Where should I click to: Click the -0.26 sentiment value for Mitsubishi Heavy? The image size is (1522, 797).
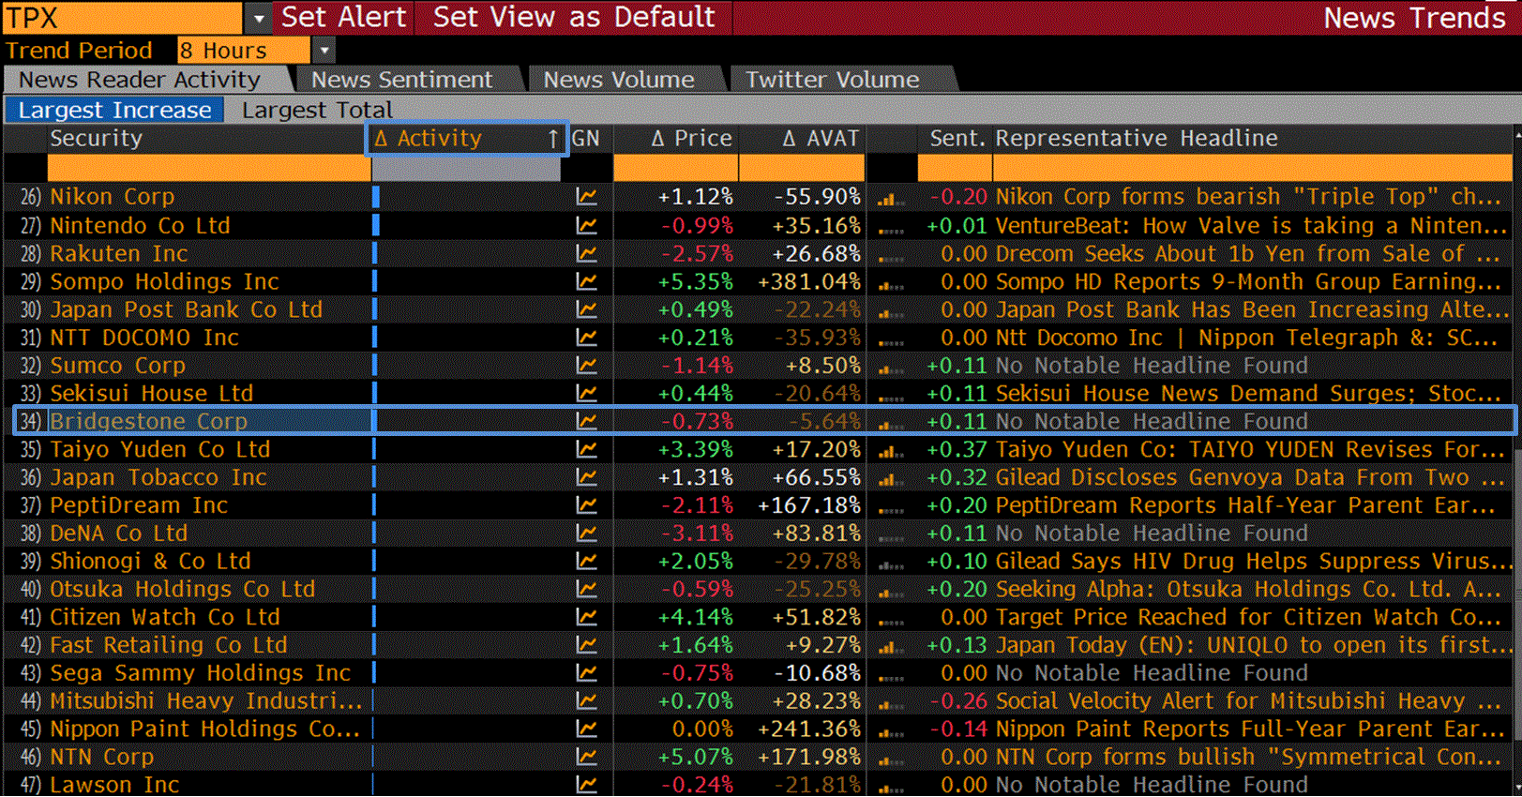click(957, 701)
